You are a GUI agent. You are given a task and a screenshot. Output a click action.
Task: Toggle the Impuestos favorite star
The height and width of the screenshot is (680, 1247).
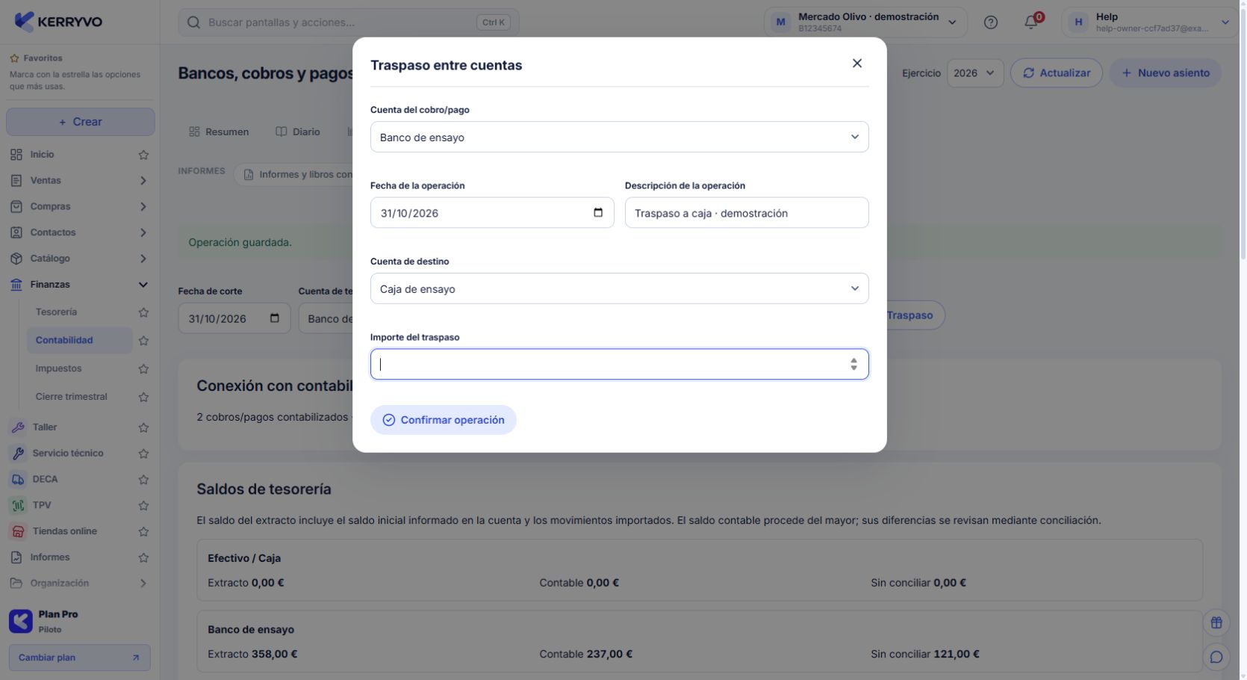pyautogui.click(x=143, y=369)
